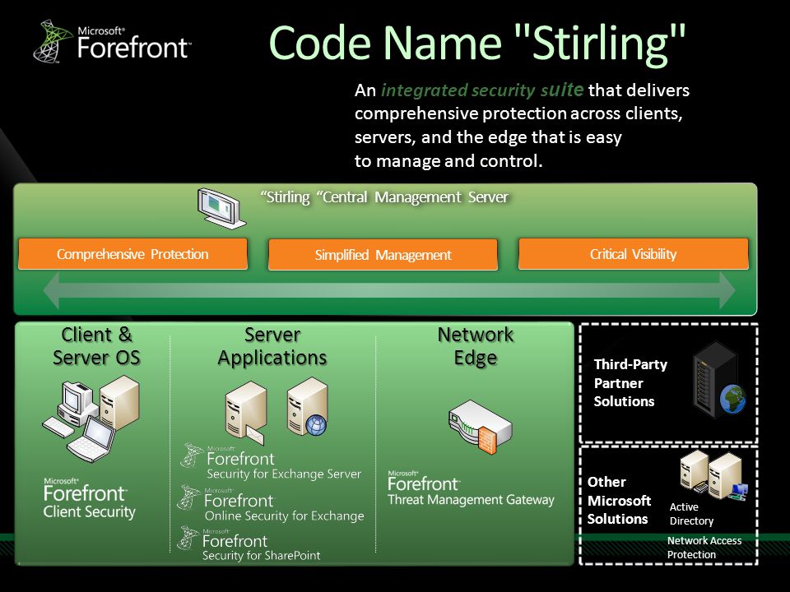The image size is (790, 592).
Task: Click the black server rack with globe icon
Action: pos(719,380)
